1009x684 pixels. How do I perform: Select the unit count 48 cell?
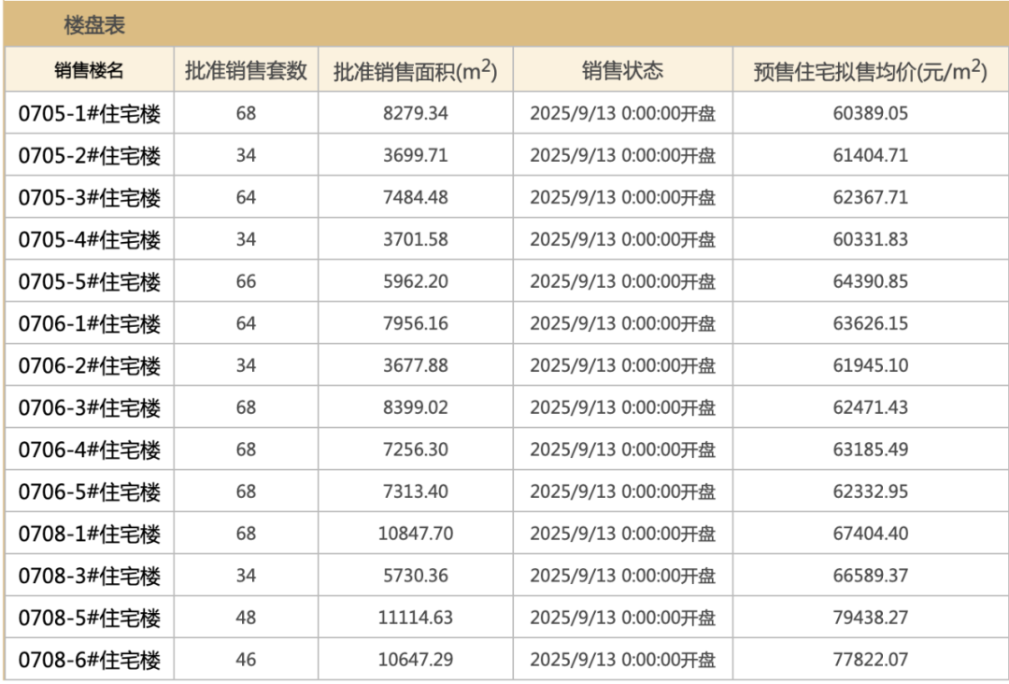[246, 619]
